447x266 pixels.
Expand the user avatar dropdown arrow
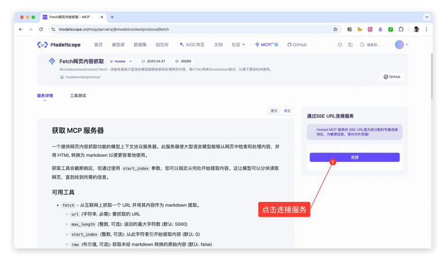click(x=407, y=45)
